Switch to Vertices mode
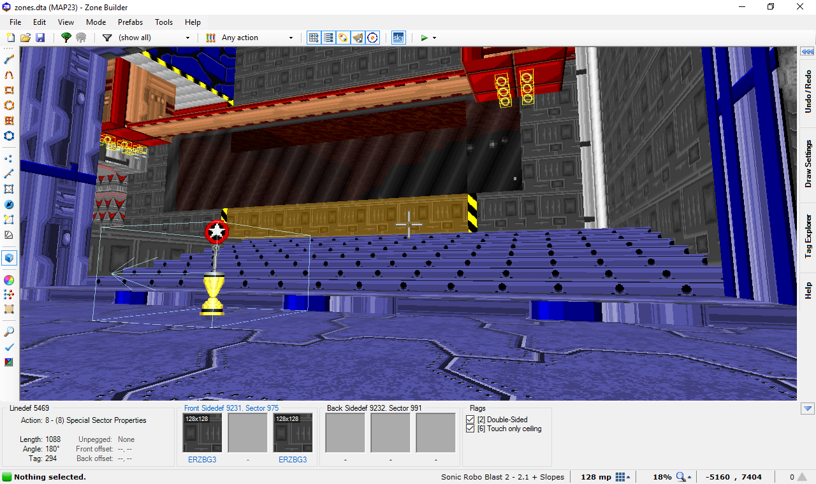This screenshot has height=484, width=816. (x=9, y=159)
